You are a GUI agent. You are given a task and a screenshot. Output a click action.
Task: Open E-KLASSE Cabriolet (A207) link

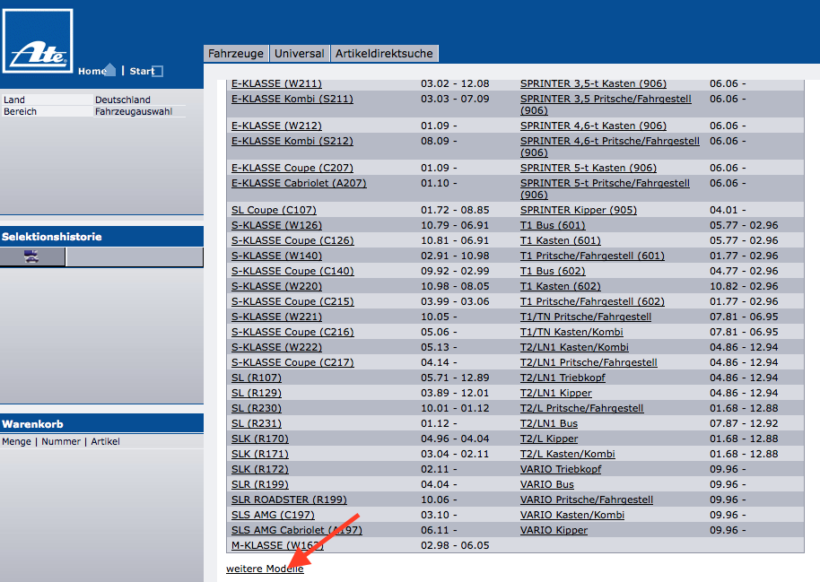pyautogui.click(x=292, y=183)
